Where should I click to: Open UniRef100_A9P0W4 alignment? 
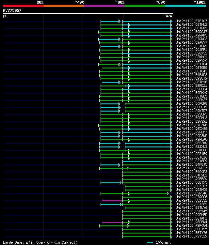point(191,226)
